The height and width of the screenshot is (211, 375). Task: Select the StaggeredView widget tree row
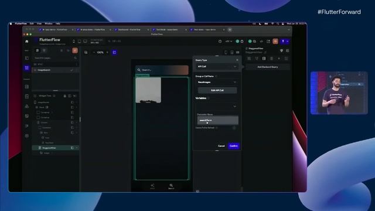click(56, 148)
